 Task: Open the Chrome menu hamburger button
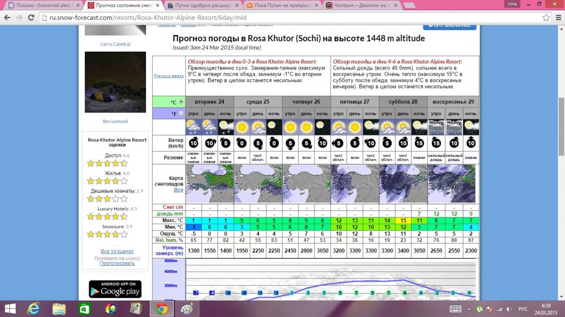click(x=557, y=18)
